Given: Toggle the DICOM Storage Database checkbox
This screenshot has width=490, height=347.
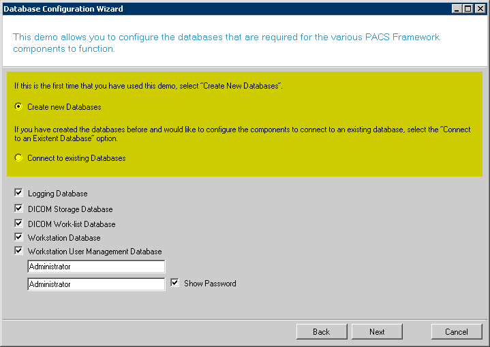Looking at the screenshot, I should 18,209.
